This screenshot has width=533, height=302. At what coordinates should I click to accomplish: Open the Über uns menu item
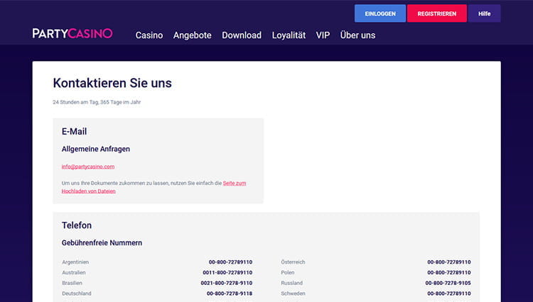click(x=357, y=35)
